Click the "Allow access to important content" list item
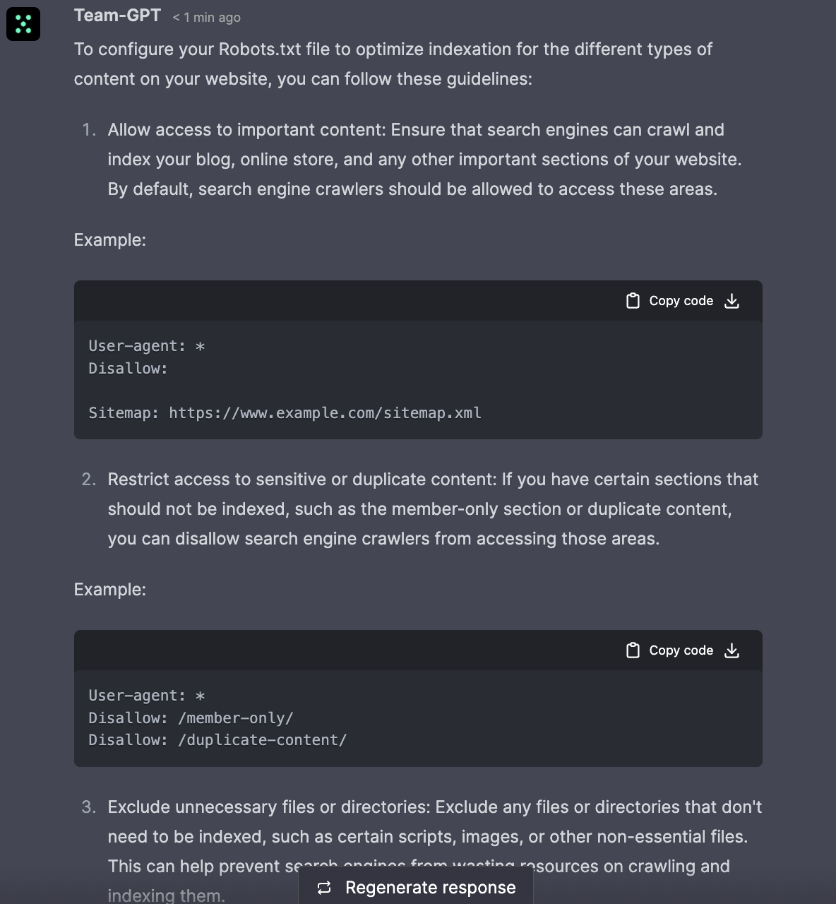This screenshot has width=836, height=904. [x=424, y=160]
